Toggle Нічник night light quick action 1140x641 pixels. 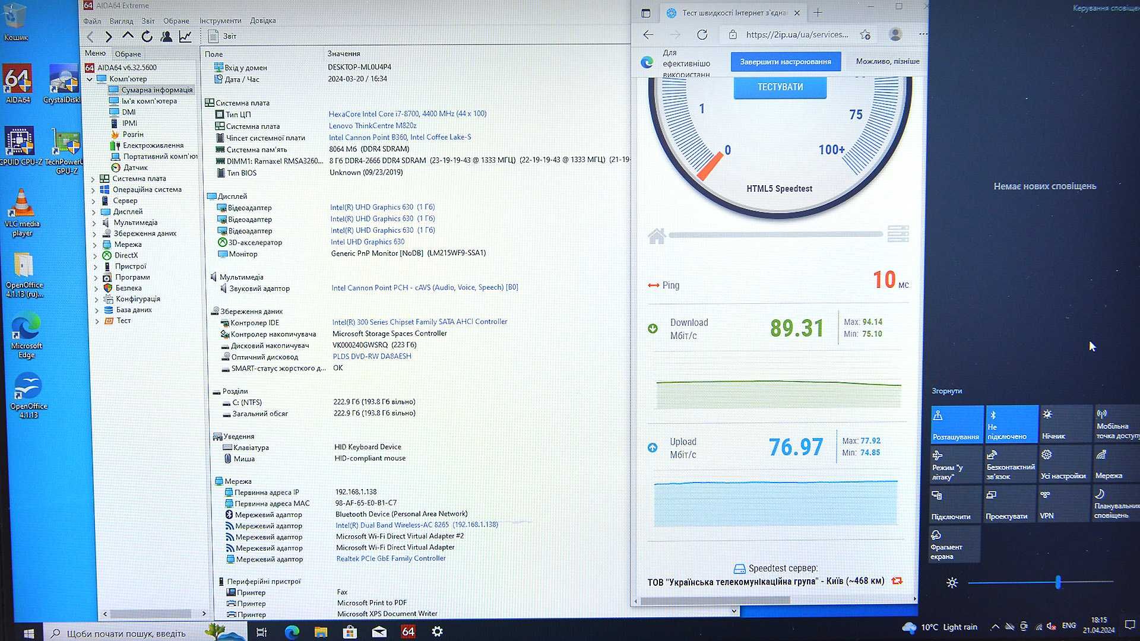coord(1066,424)
